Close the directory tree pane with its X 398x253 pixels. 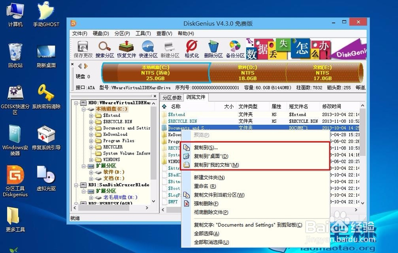pyautogui.click(x=155, y=96)
